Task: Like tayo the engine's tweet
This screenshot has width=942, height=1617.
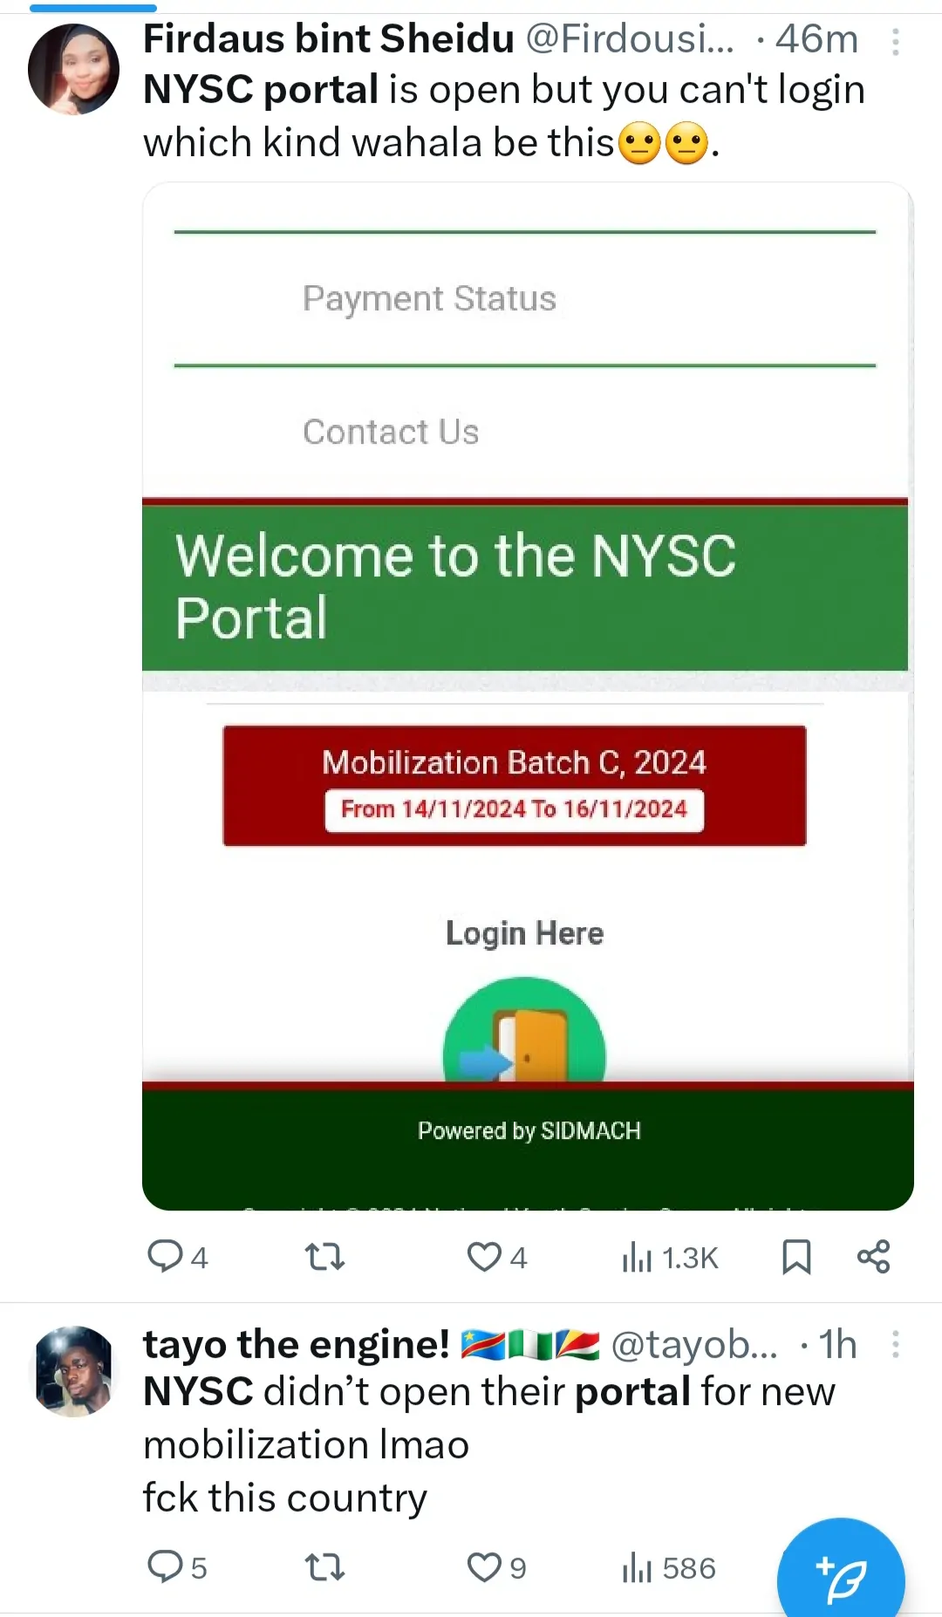Action: [x=484, y=1567]
